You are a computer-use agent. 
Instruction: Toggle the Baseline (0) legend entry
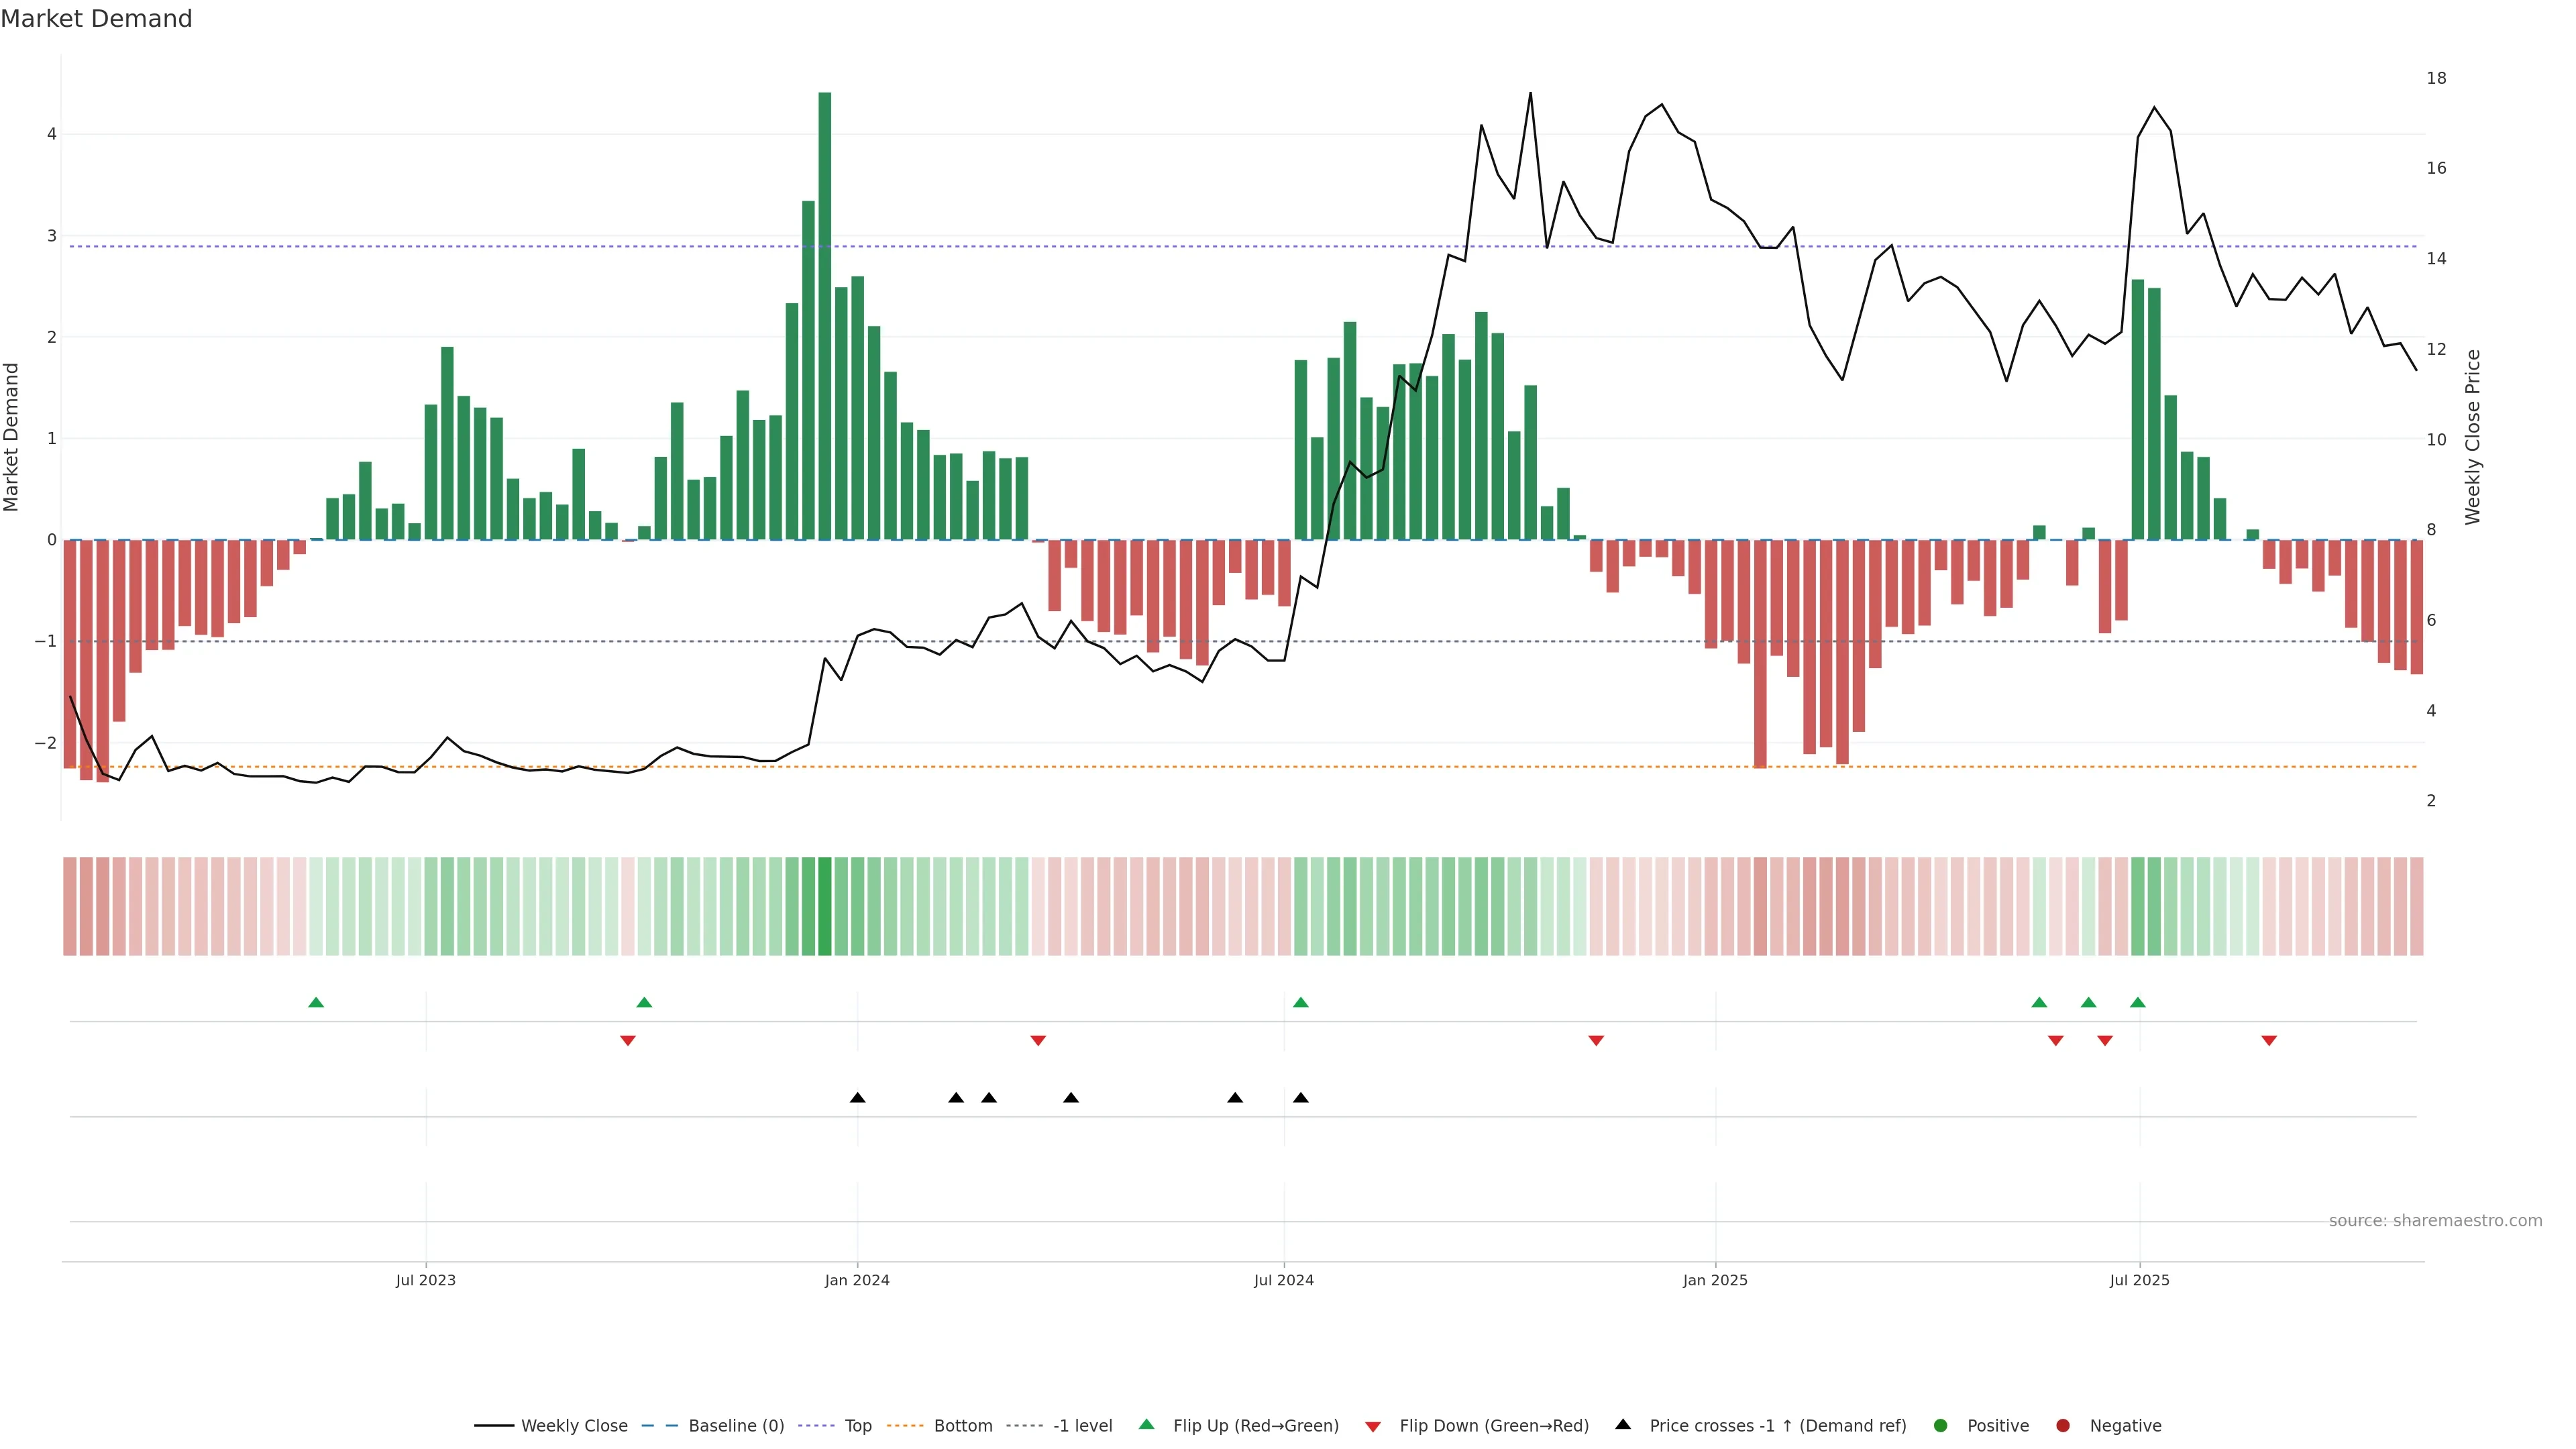click(736, 1426)
